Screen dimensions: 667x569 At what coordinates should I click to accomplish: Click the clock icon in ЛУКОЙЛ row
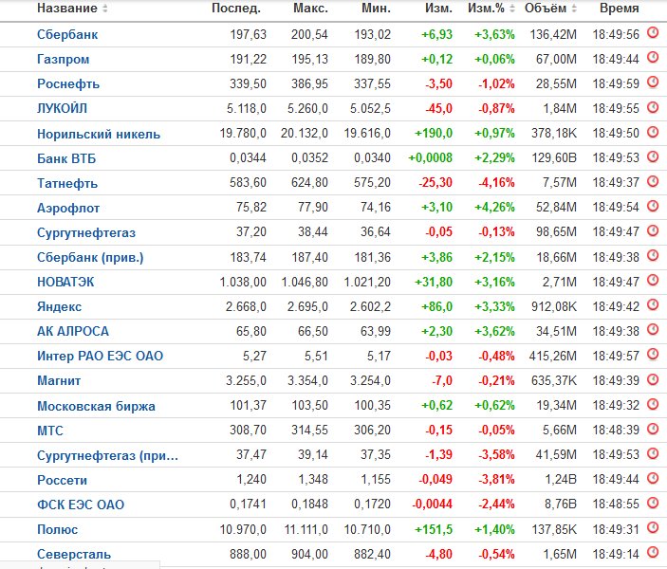click(653, 106)
